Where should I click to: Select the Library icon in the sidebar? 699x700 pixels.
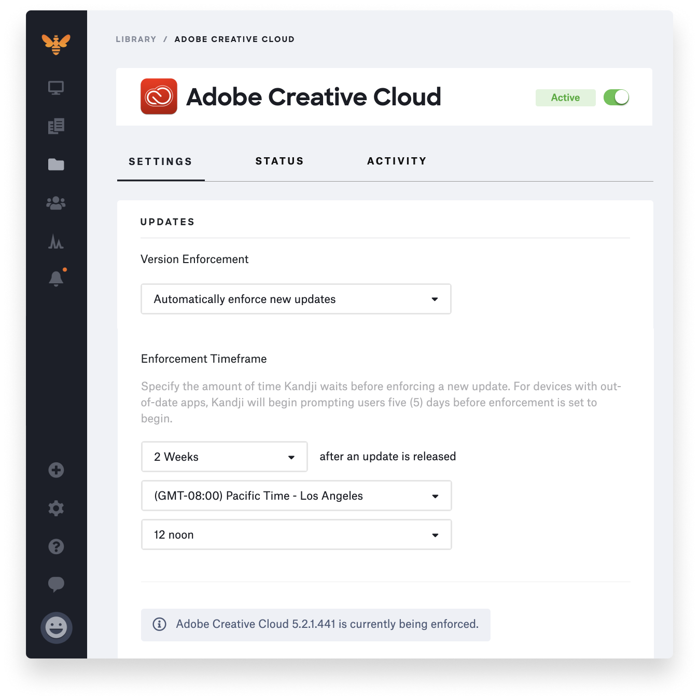click(56, 126)
